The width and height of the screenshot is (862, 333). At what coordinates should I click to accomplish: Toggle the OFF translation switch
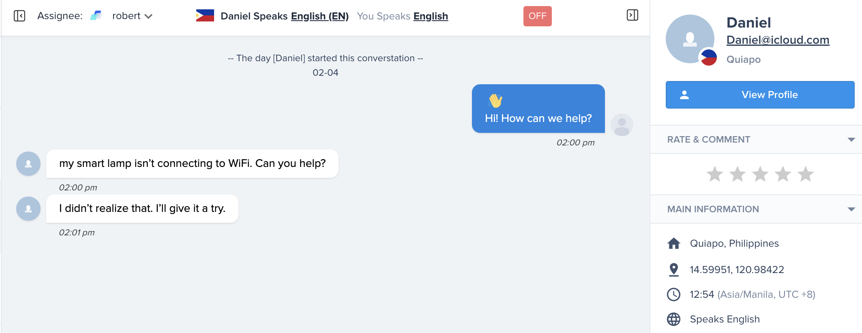point(537,16)
